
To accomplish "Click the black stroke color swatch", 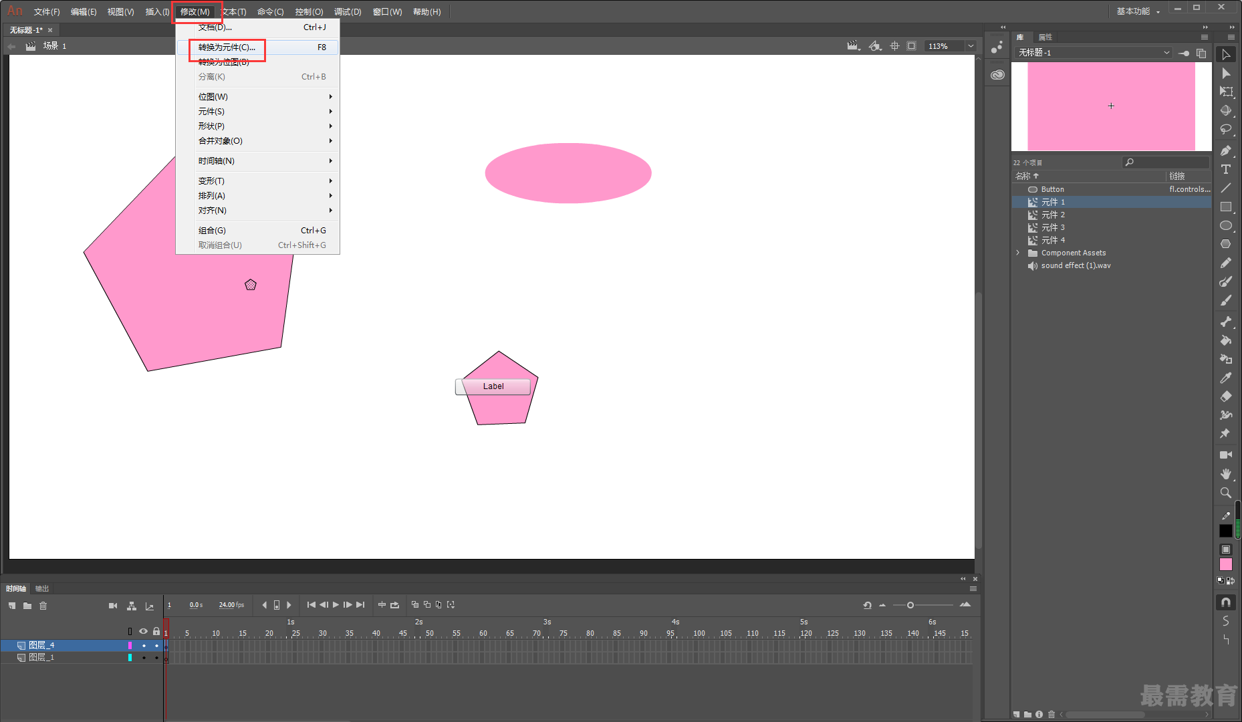I will click(1225, 531).
